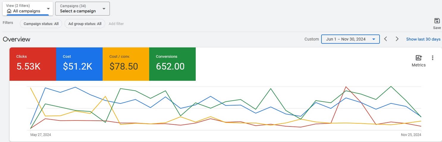Click the Overview page heading
Viewport: 442px width, 142px height.
(17, 39)
